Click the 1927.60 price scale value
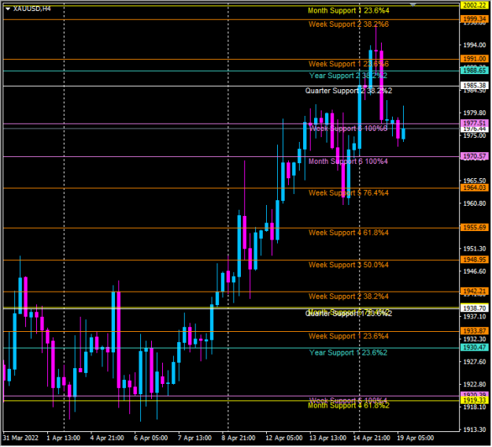Screen dimensions: 492x447 tap(475, 362)
